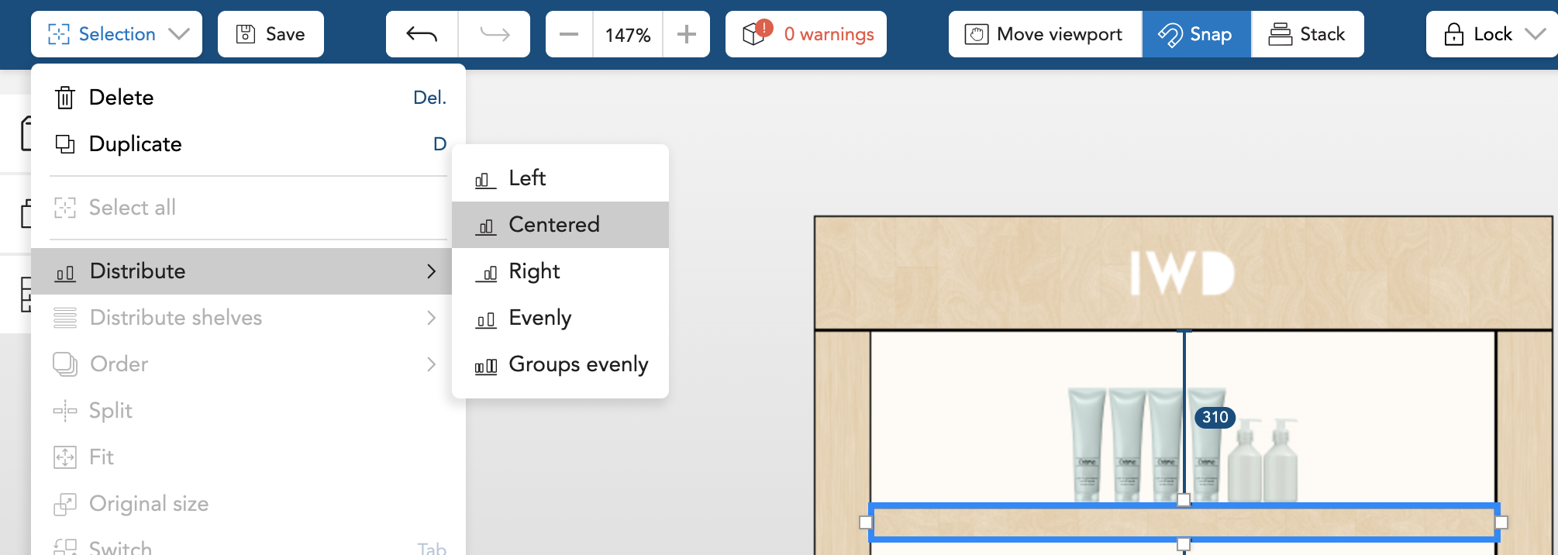
Task: Click the Centered distribution icon
Action: (x=486, y=226)
